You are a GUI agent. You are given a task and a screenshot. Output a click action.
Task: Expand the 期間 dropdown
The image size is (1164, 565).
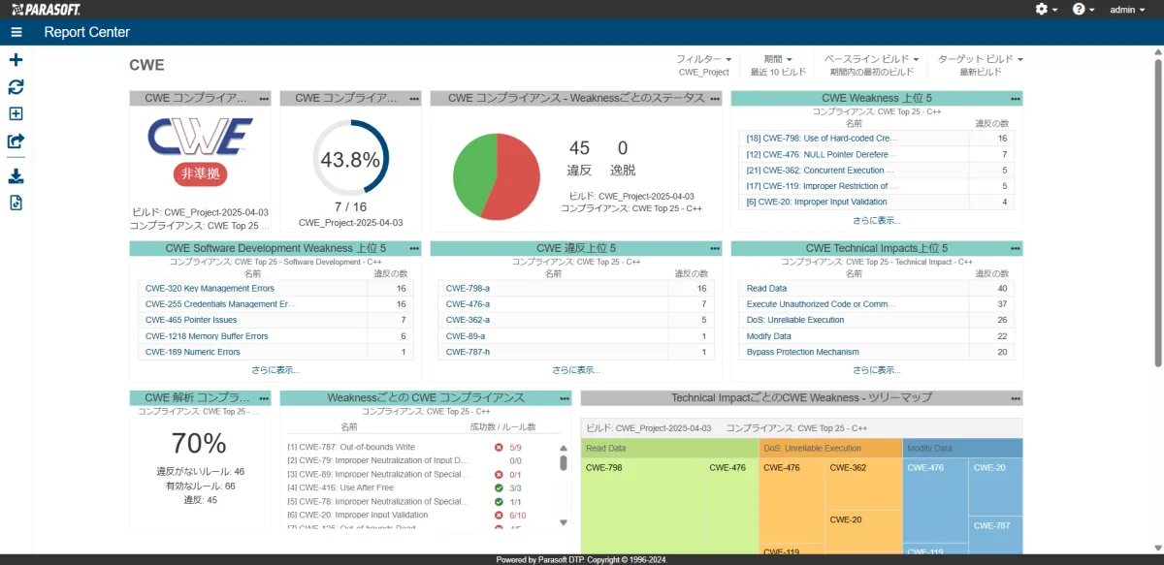pos(777,59)
